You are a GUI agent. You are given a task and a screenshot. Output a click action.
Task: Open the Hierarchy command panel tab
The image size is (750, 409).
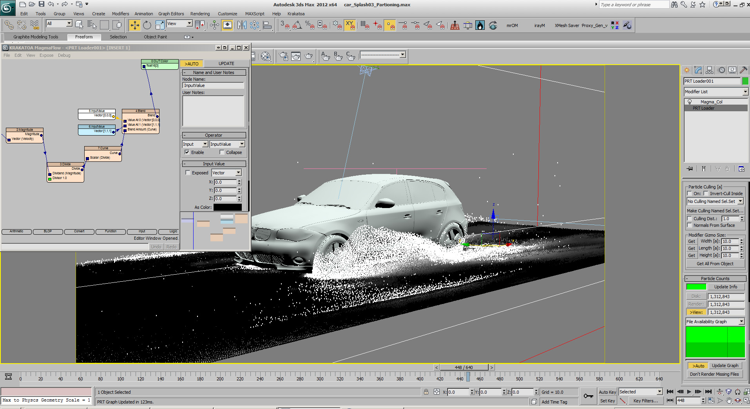710,70
